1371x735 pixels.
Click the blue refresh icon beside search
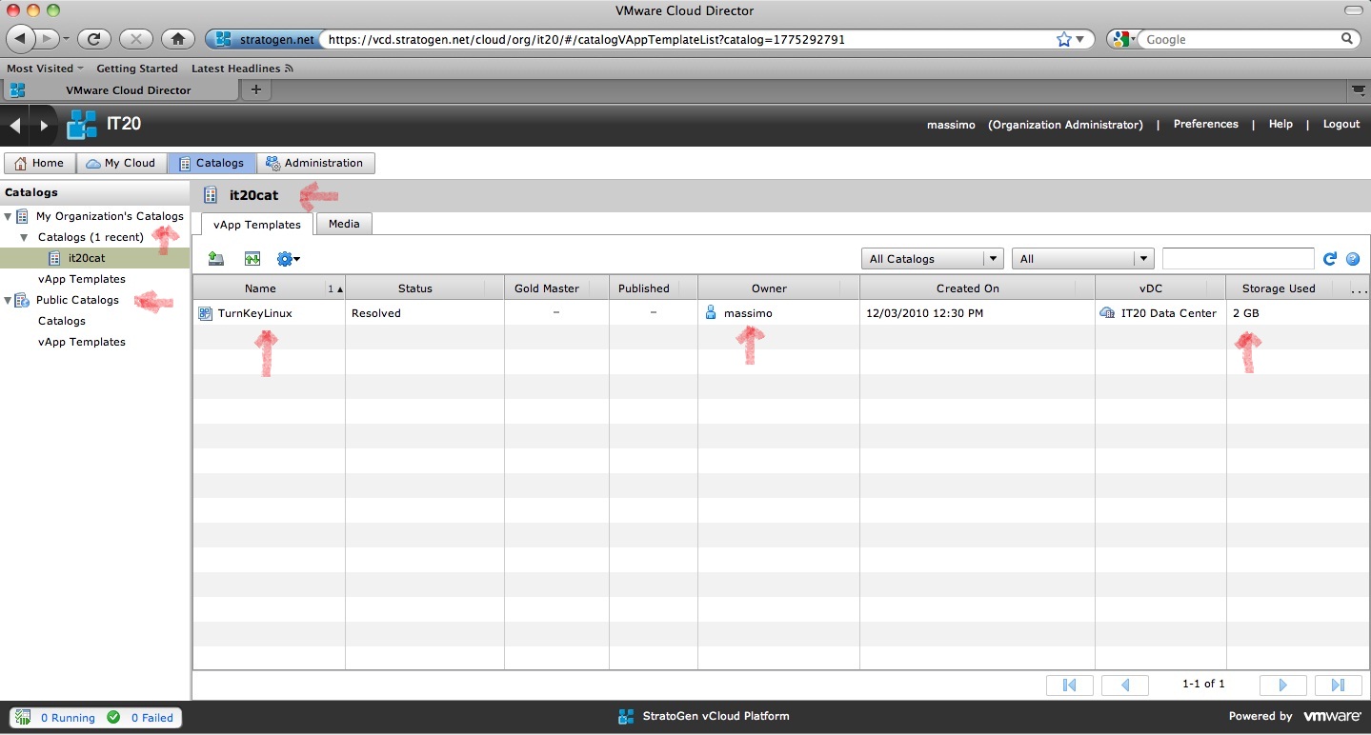point(1331,259)
